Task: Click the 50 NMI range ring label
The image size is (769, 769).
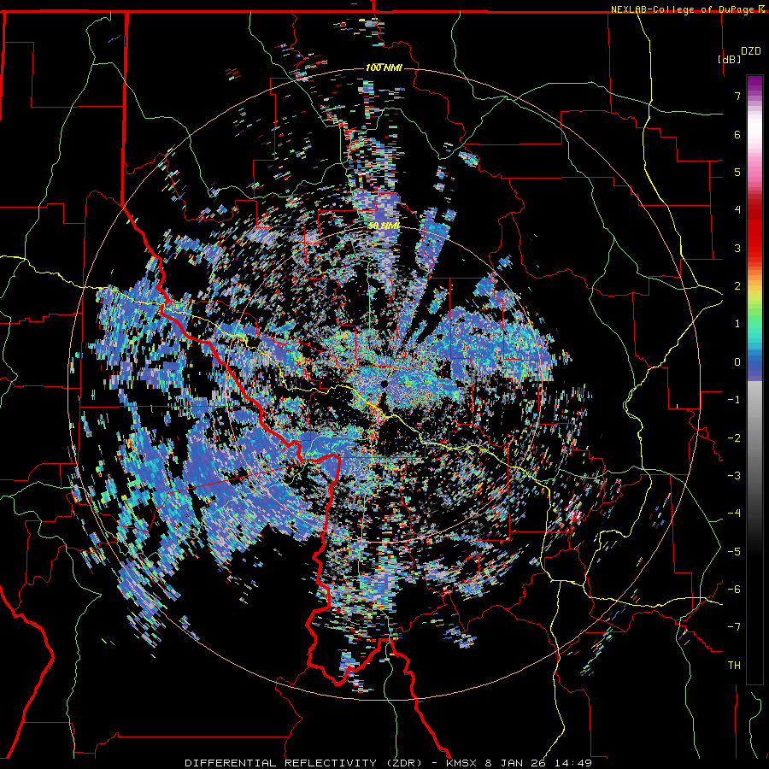Action: coord(384,226)
